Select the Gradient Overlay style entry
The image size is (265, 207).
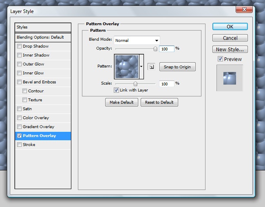38,127
